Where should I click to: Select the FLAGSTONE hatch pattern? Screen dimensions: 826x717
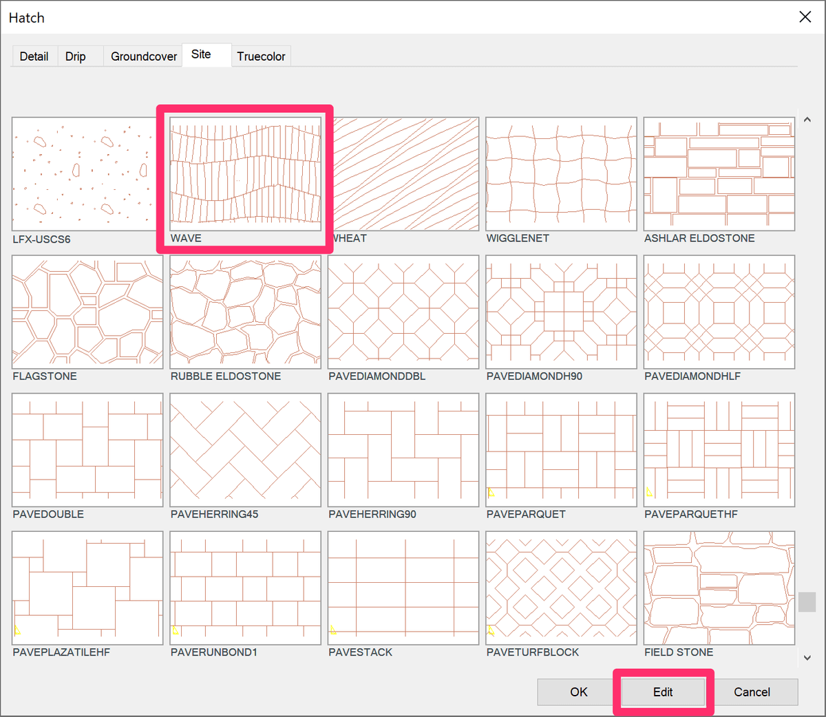pyautogui.click(x=87, y=312)
